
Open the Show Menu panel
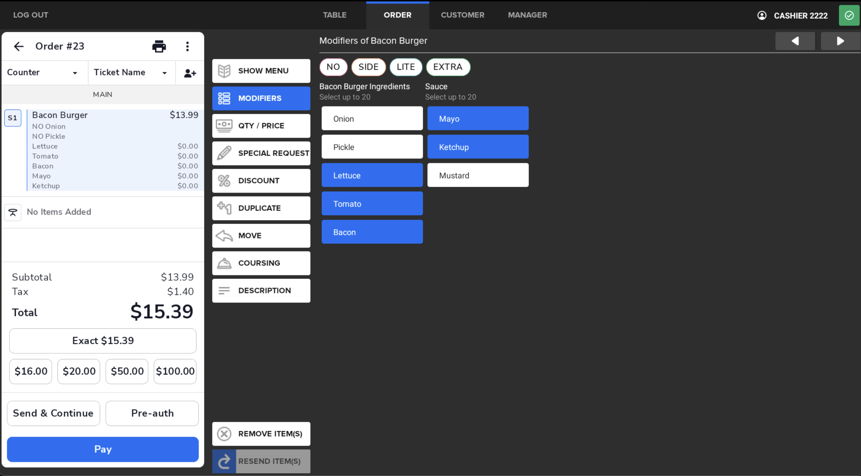[x=261, y=71]
